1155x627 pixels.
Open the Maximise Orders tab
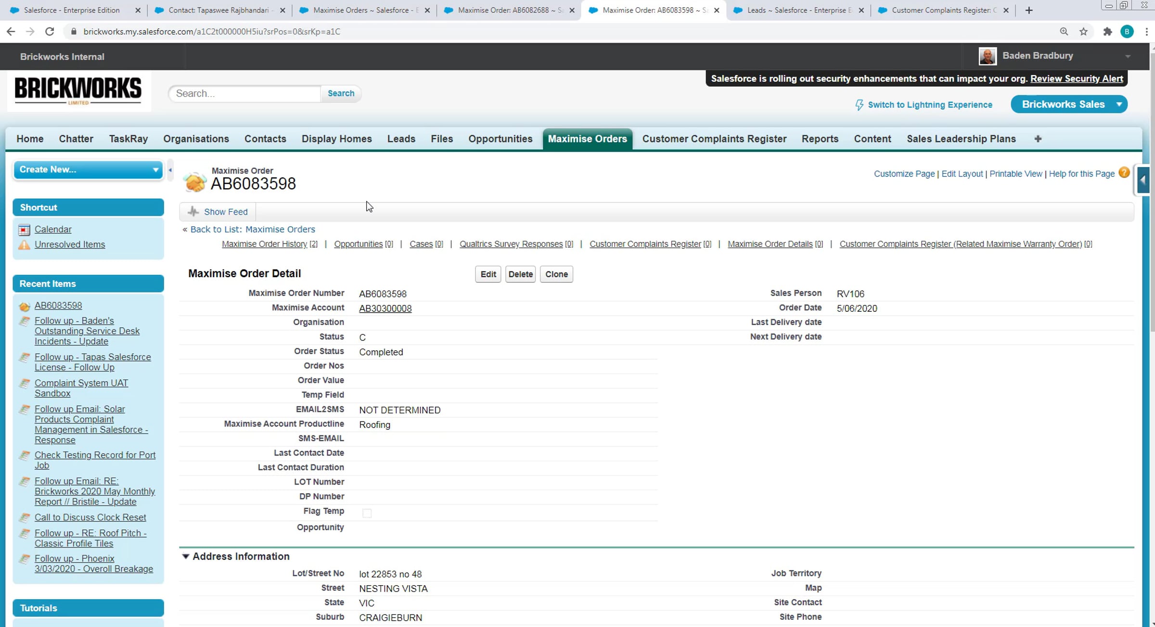(587, 139)
